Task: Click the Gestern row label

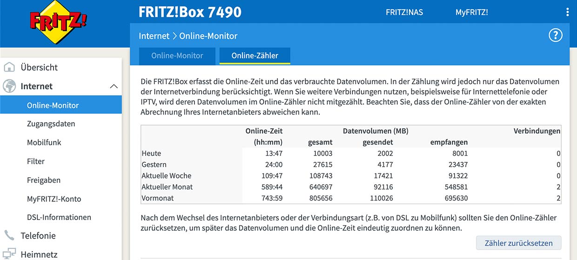Action: pyautogui.click(x=154, y=165)
